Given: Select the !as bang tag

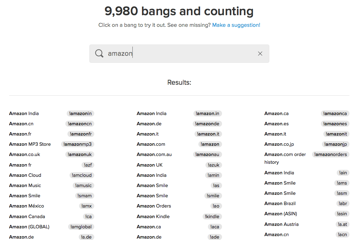Looking at the screenshot, I should (x=216, y=186).
